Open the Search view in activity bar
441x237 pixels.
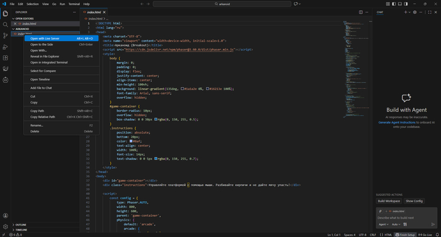(5, 25)
